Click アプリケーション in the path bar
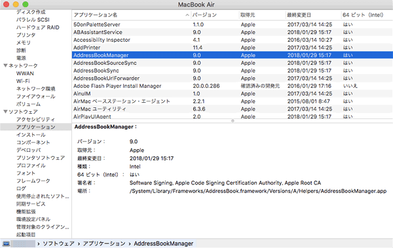 [104, 243]
